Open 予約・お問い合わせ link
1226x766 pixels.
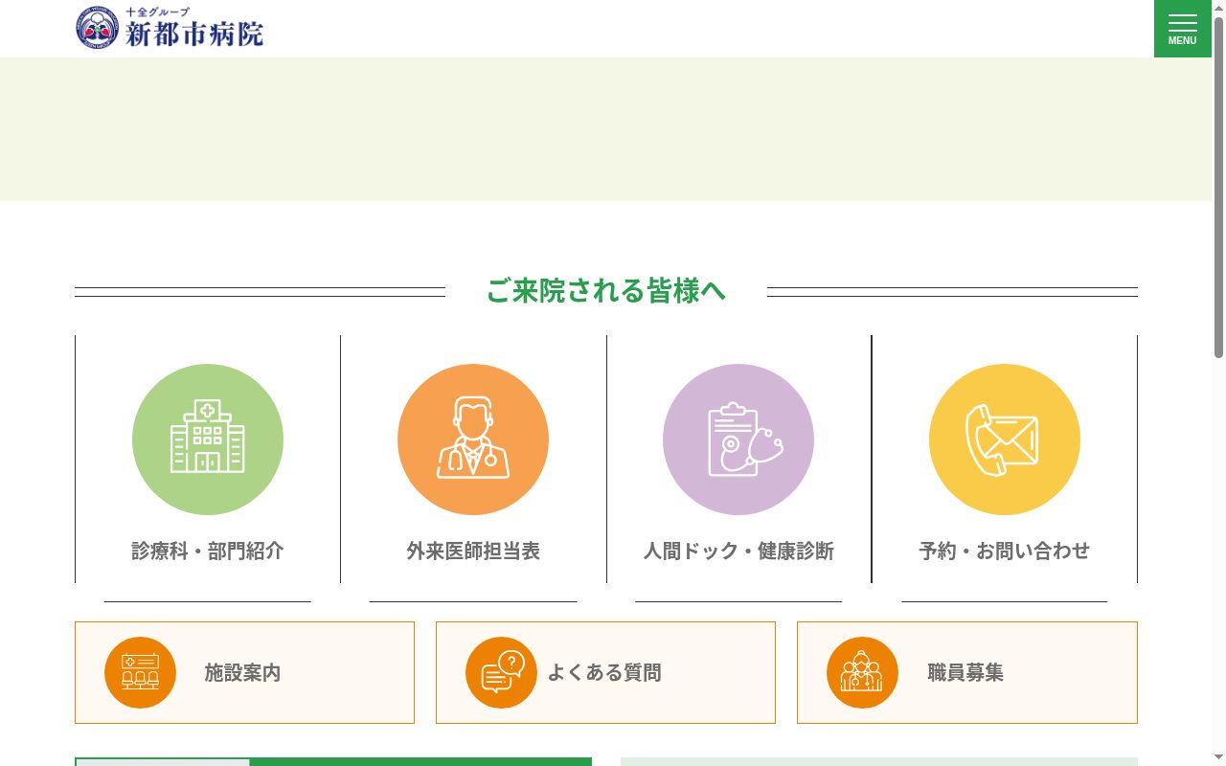pos(1005,552)
